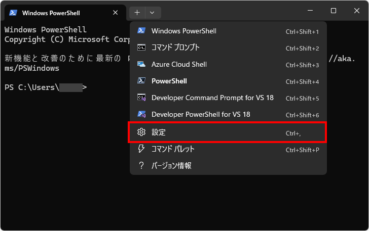369x231 pixels.
Task: Minimize the Terminal window
Action: pos(310,11)
